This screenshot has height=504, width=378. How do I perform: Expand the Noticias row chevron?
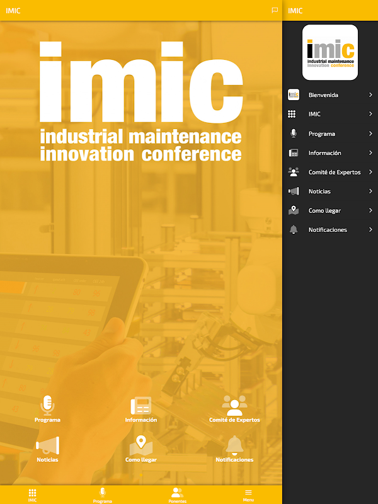(370, 192)
